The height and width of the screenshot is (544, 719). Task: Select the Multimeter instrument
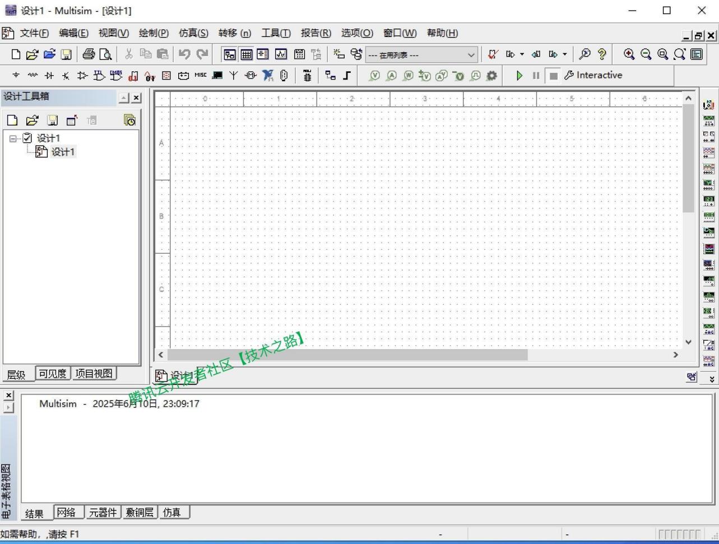pyautogui.click(x=708, y=105)
